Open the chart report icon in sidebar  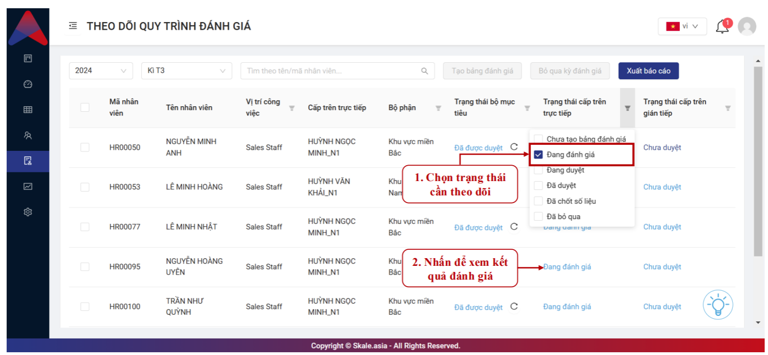[28, 187]
